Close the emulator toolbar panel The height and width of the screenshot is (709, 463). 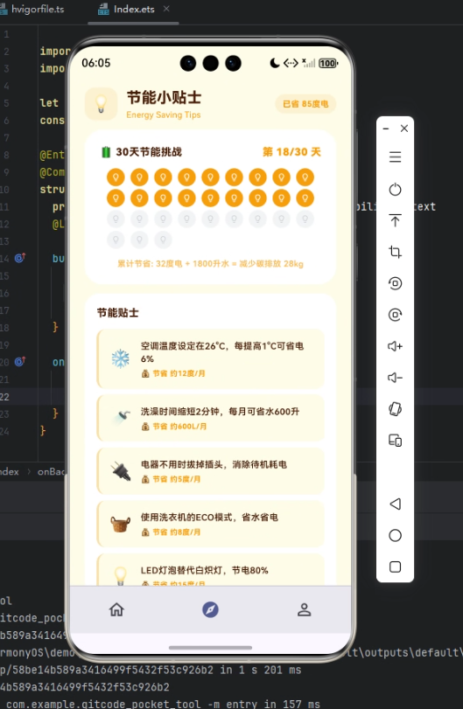click(x=404, y=129)
